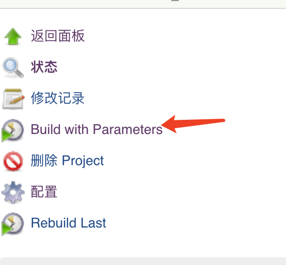Click the clock icon beside Build with Parameters
This screenshot has width=286, height=265.
tap(13, 130)
